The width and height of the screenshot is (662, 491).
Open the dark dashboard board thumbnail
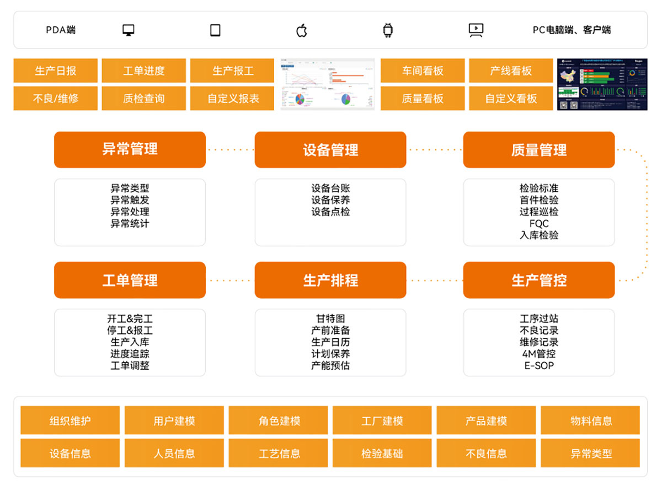(601, 84)
